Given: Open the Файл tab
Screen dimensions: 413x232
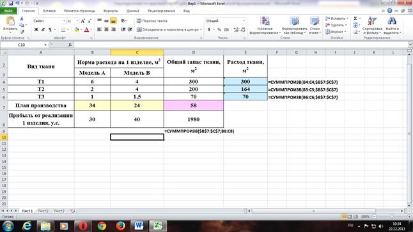Looking at the screenshot, I should tap(8, 11).
